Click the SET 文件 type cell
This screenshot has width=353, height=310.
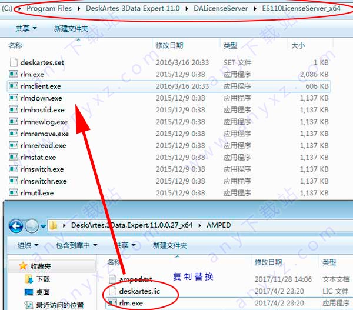[237, 62]
